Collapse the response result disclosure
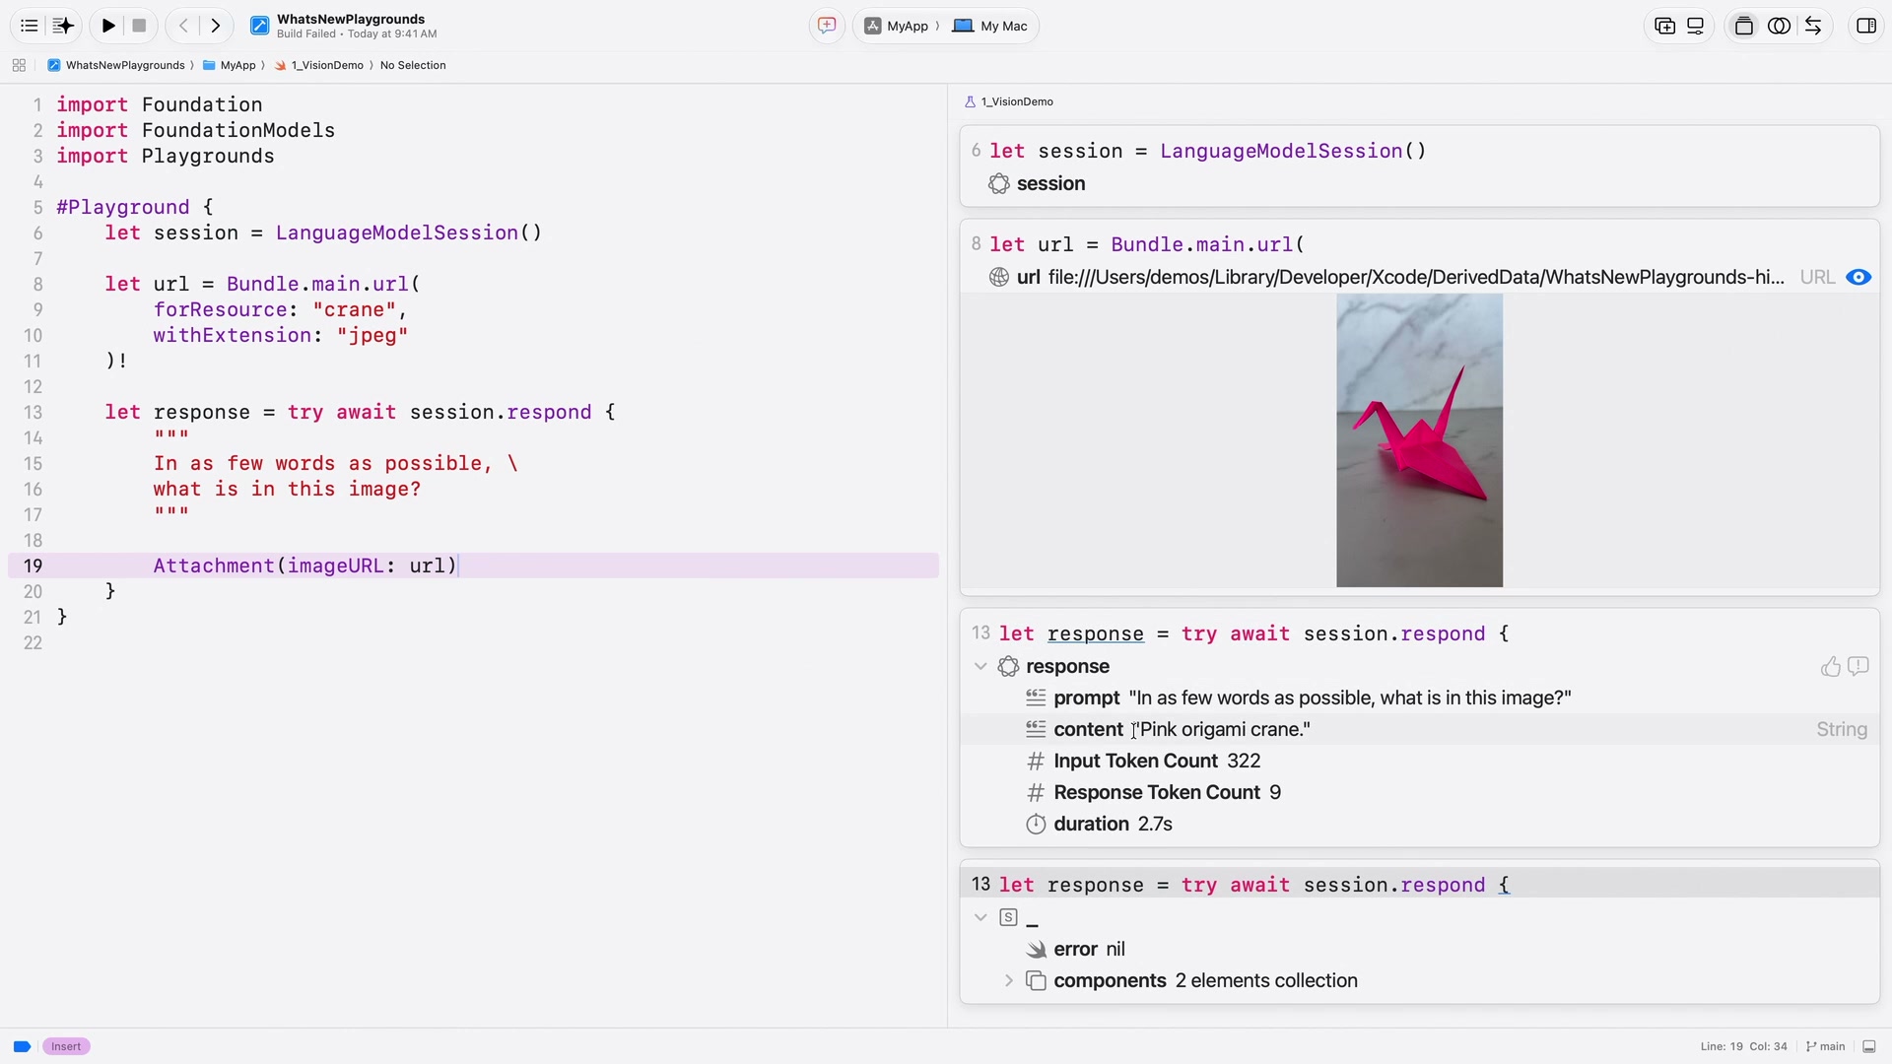This screenshot has width=1892, height=1064. [980, 666]
